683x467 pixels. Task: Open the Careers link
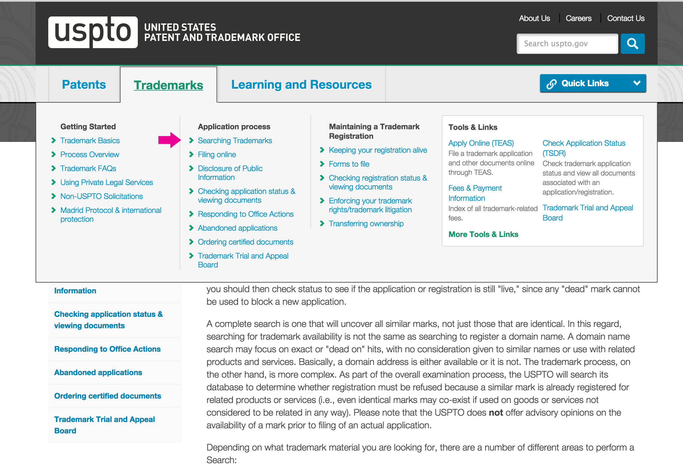point(578,18)
